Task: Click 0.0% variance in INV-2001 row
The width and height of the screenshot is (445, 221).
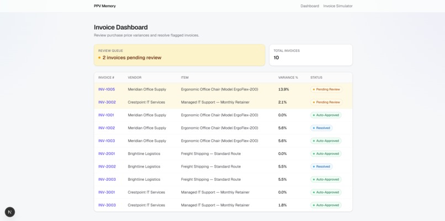Action: coord(282,154)
